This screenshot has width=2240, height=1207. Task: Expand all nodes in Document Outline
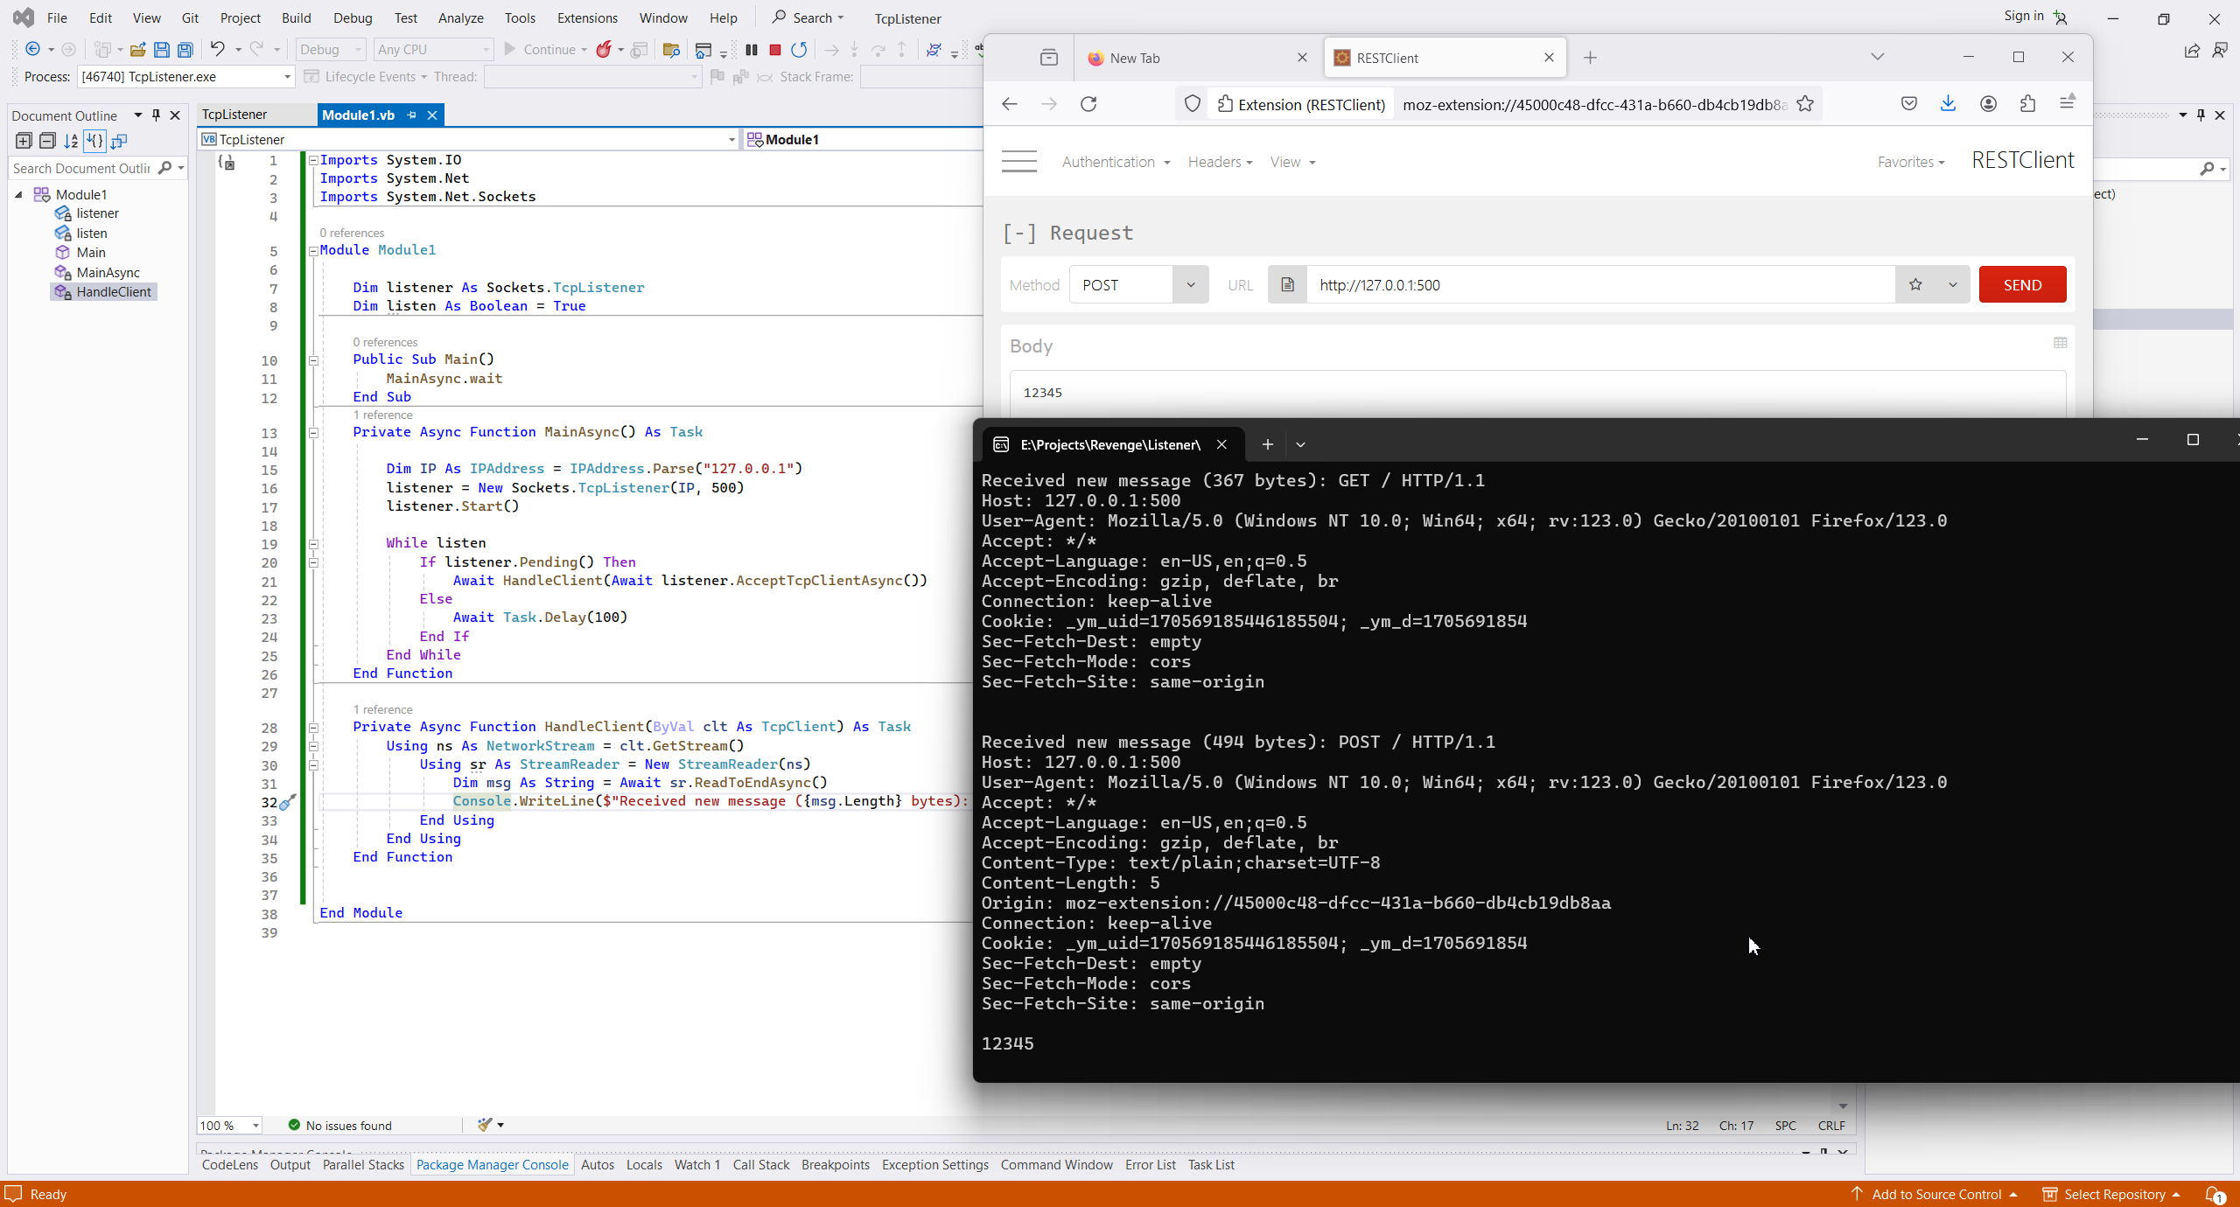(x=24, y=141)
